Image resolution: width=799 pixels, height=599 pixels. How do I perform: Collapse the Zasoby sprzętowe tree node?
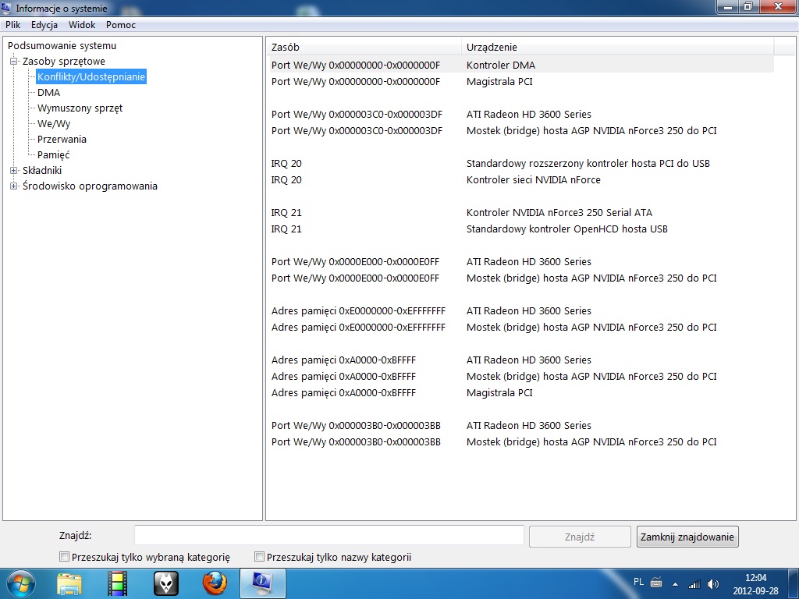pyautogui.click(x=14, y=61)
